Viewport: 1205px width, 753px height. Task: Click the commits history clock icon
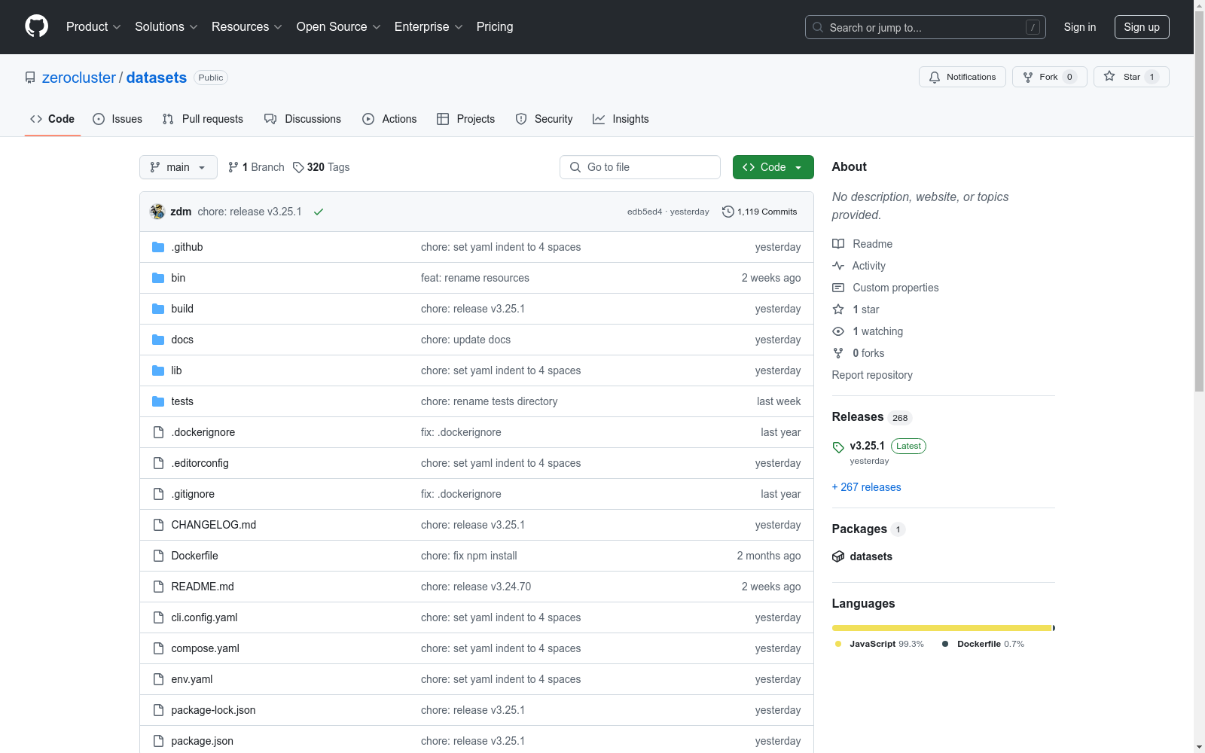[x=728, y=212]
